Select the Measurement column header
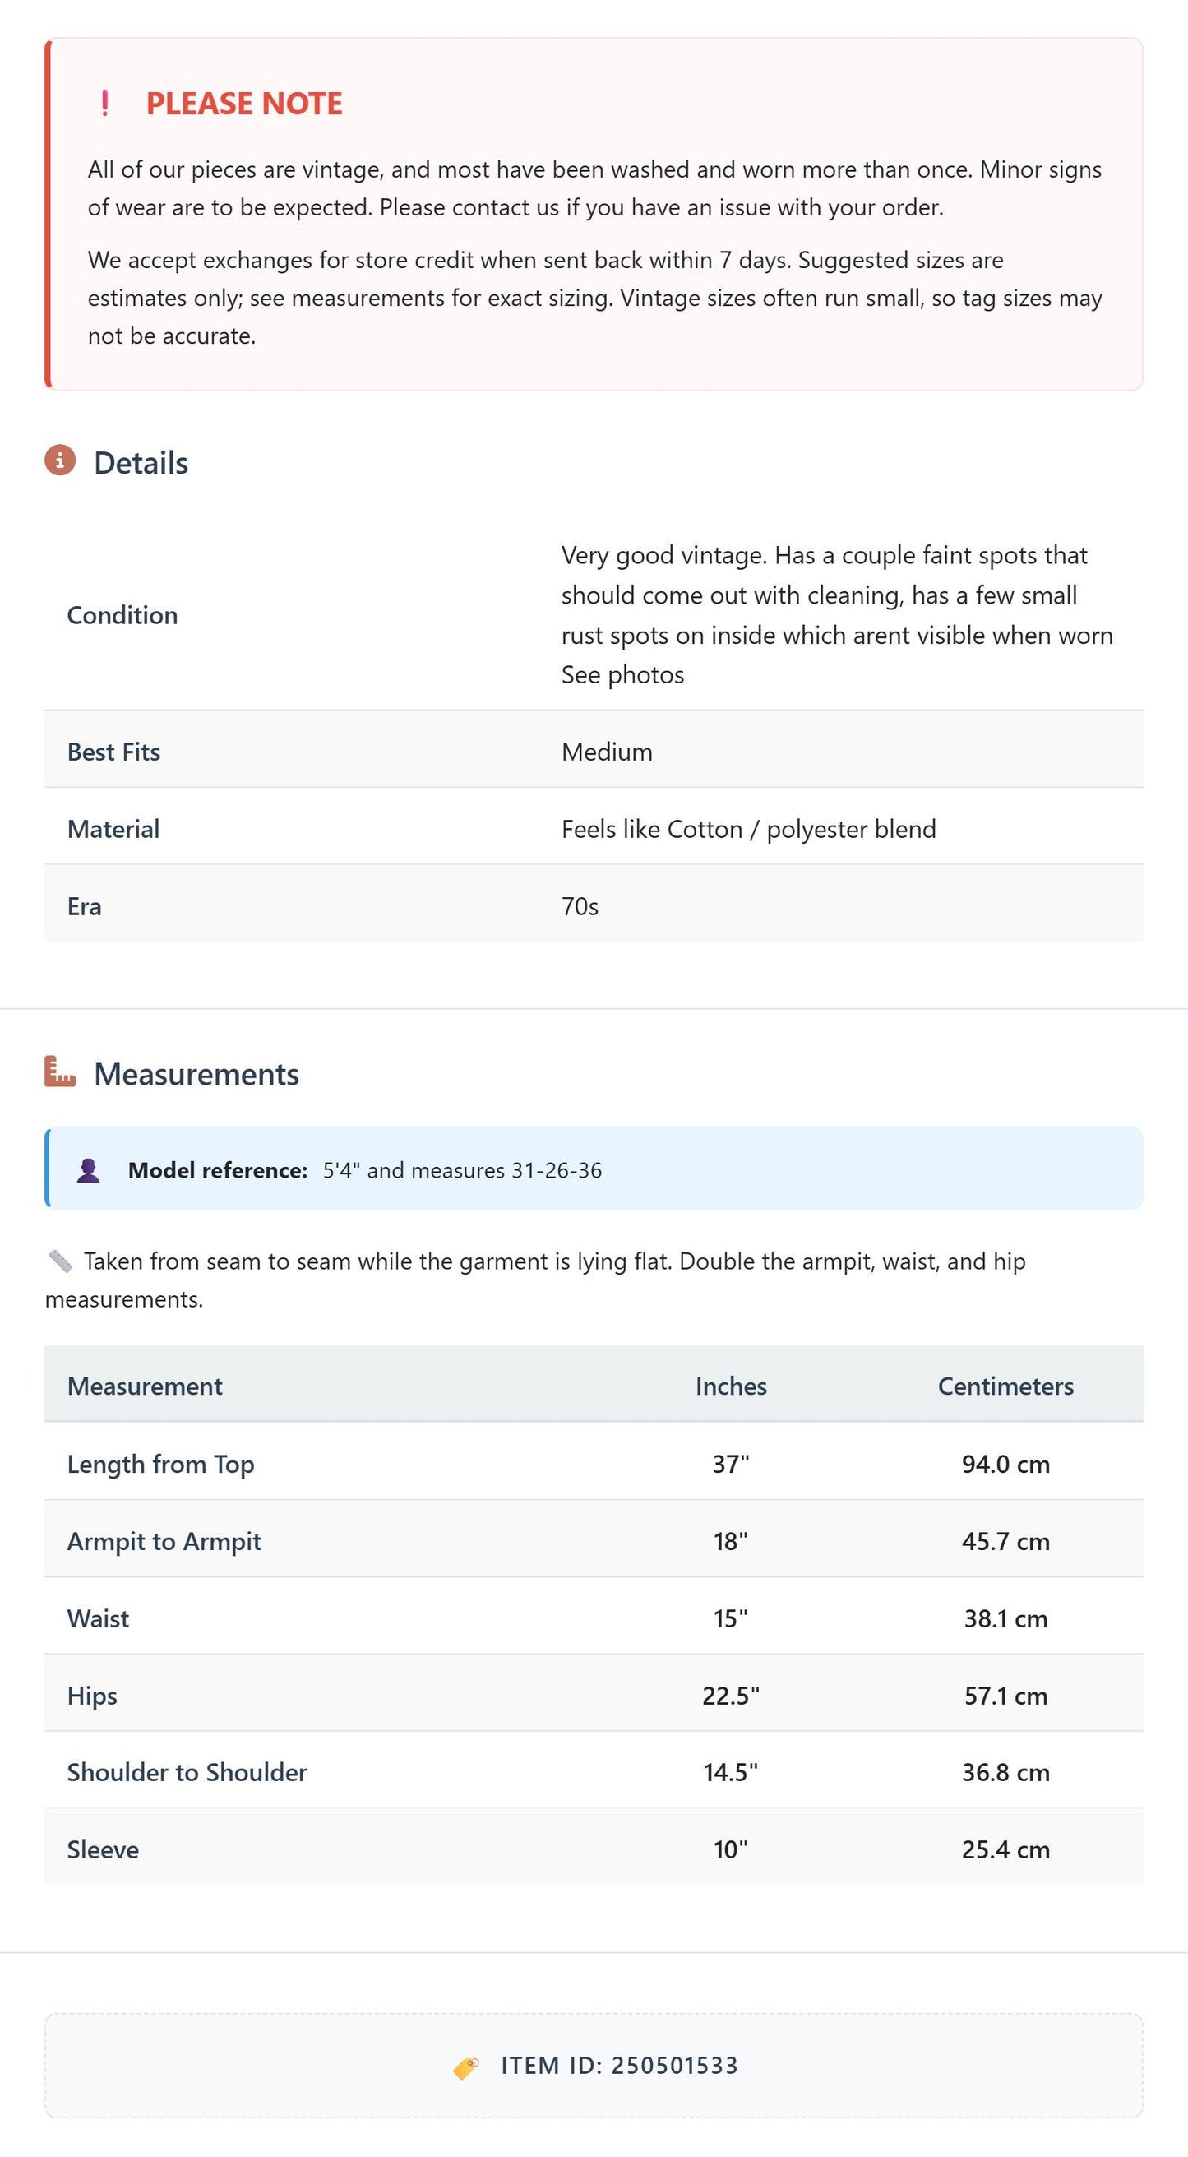The image size is (1188, 2157). point(145,1386)
